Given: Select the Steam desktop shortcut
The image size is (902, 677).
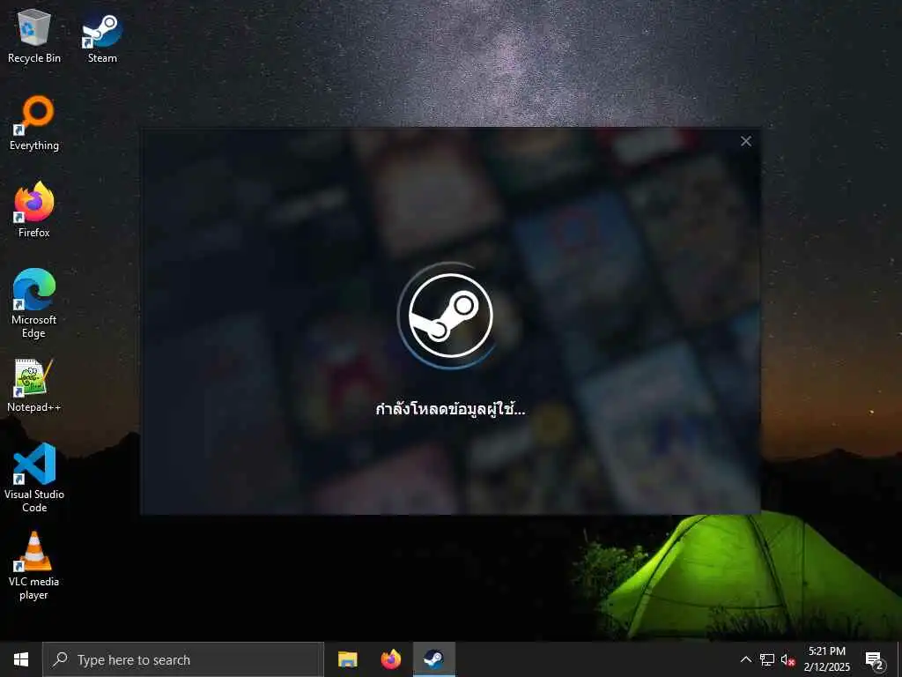Looking at the screenshot, I should (x=102, y=37).
